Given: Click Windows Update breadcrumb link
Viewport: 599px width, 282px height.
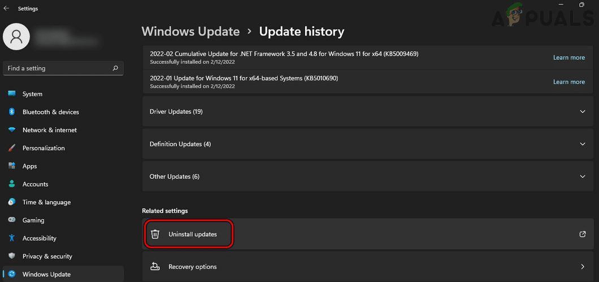Looking at the screenshot, I should pos(190,32).
